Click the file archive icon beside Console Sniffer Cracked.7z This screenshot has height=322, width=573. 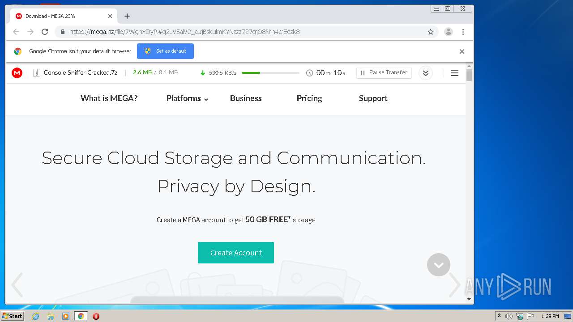click(x=37, y=73)
